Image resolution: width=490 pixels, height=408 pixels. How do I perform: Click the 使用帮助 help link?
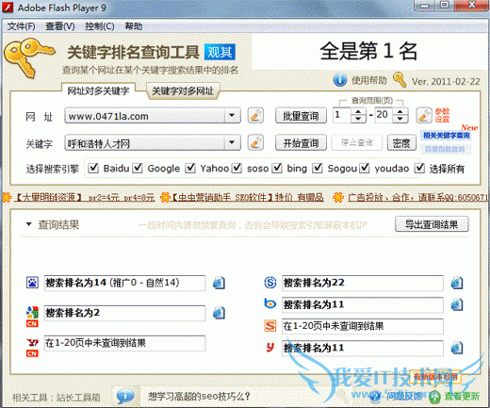click(x=369, y=80)
